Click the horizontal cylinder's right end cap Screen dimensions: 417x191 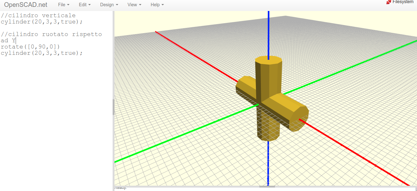tap(299, 118)
